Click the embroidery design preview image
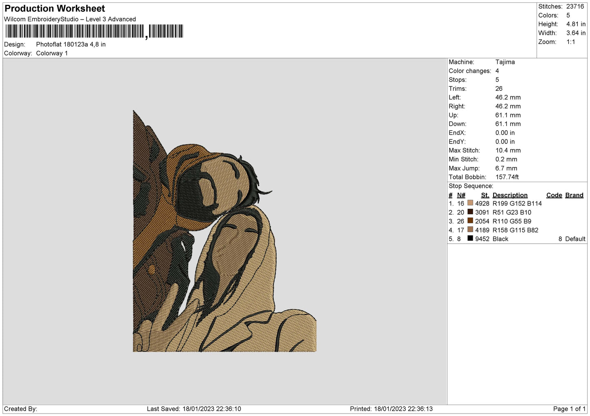590x416 pixels. (x=225, y=231)
